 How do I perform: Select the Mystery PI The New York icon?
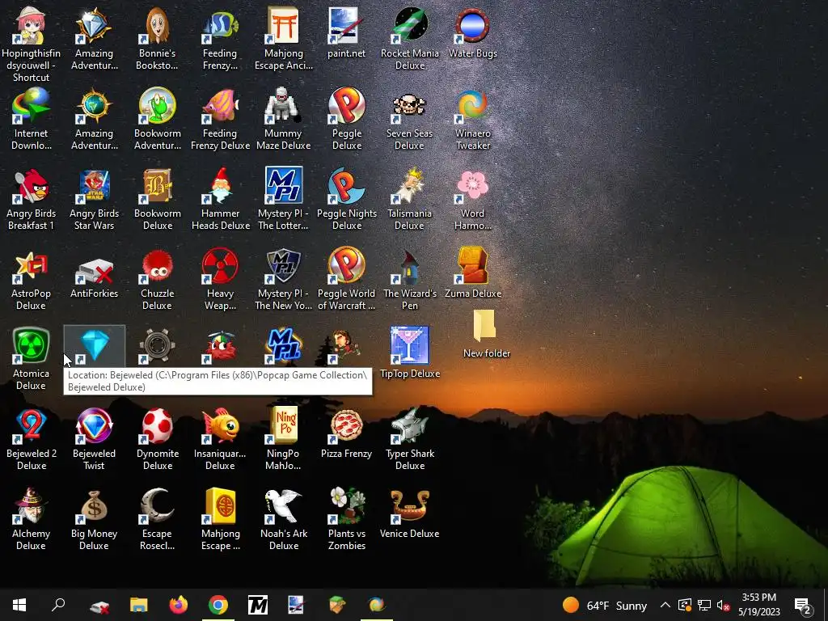coord(283,265)
